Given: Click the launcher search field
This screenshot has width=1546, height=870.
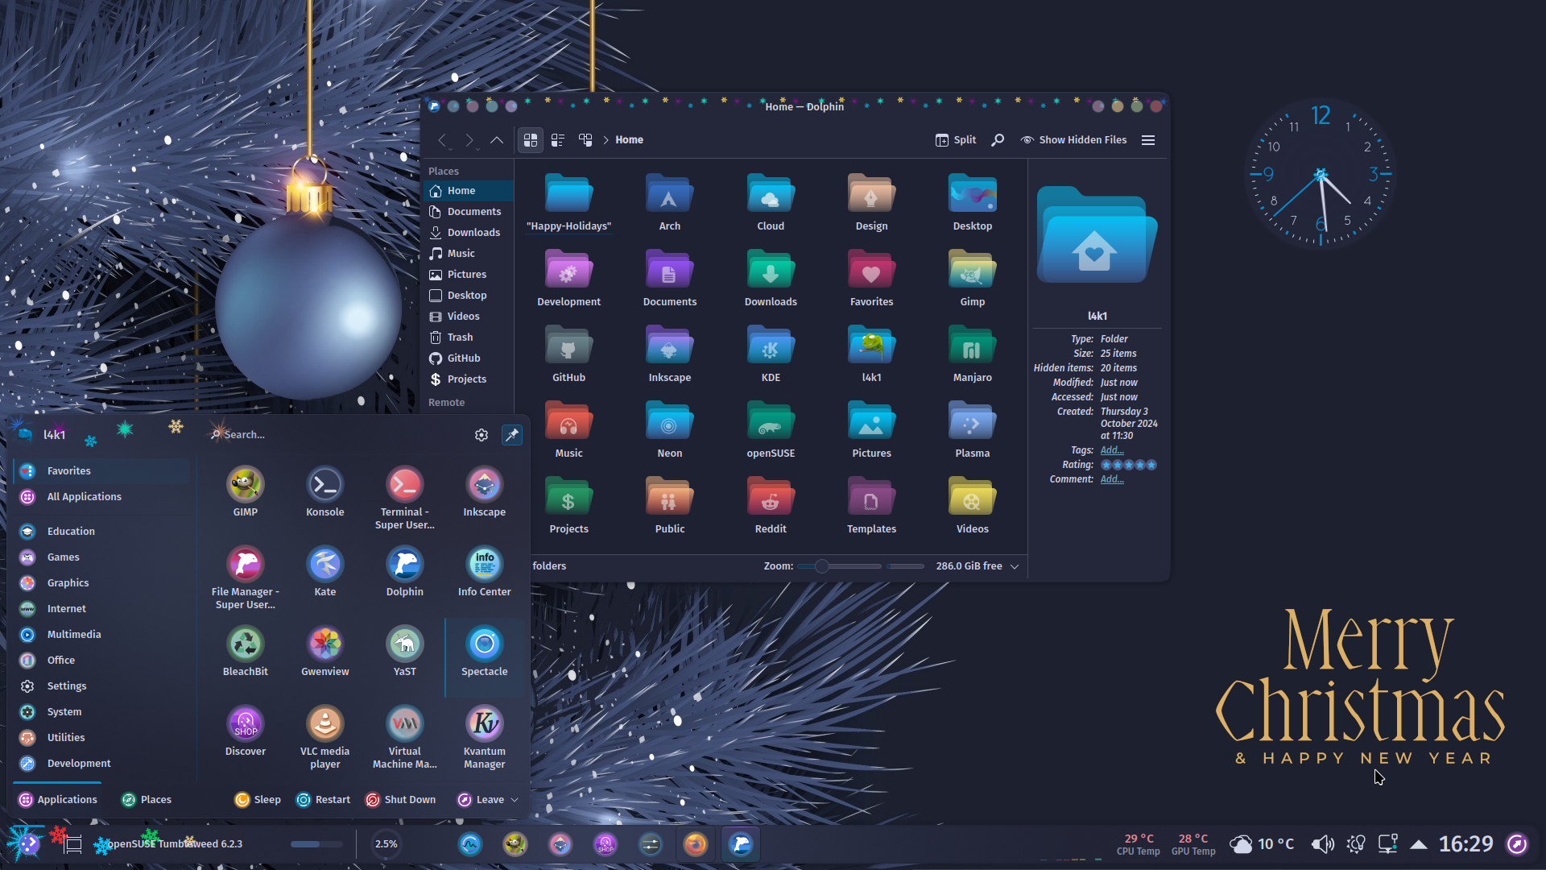Looking at the screenshot, I should (338, 435).
